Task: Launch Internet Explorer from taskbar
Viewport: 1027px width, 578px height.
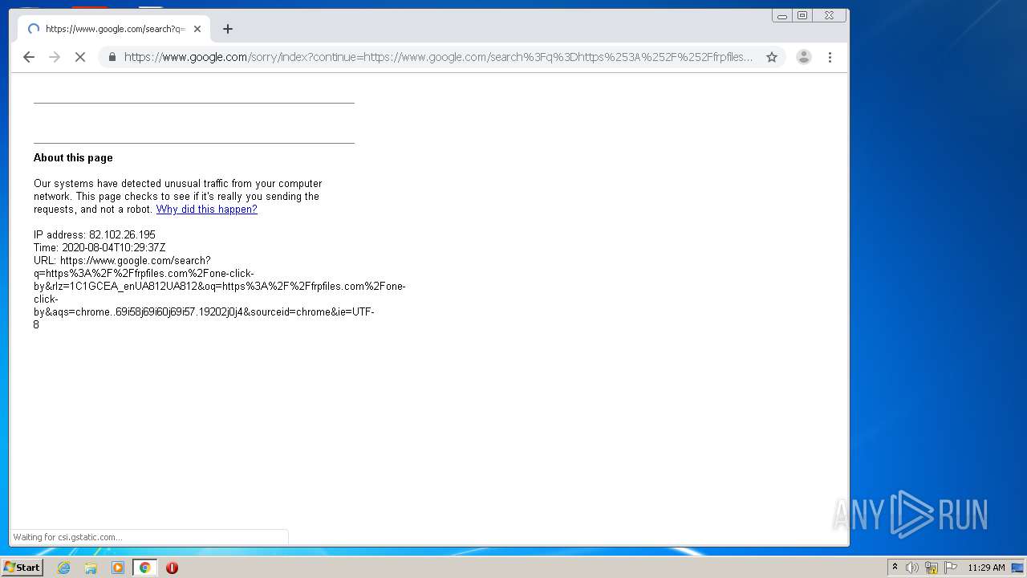Action: coord(64,568)
